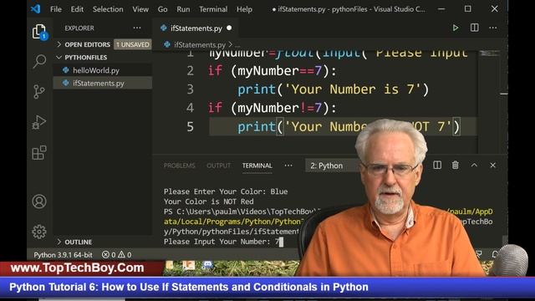Viewport: 535px width, 301px height.
Task: Expand Open Editors section
Action: click(103, 44)
